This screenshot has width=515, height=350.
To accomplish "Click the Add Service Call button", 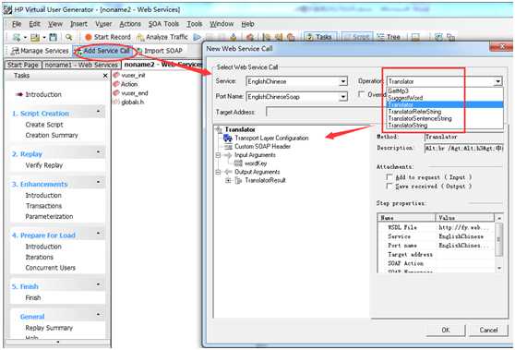I will point(103,51).
